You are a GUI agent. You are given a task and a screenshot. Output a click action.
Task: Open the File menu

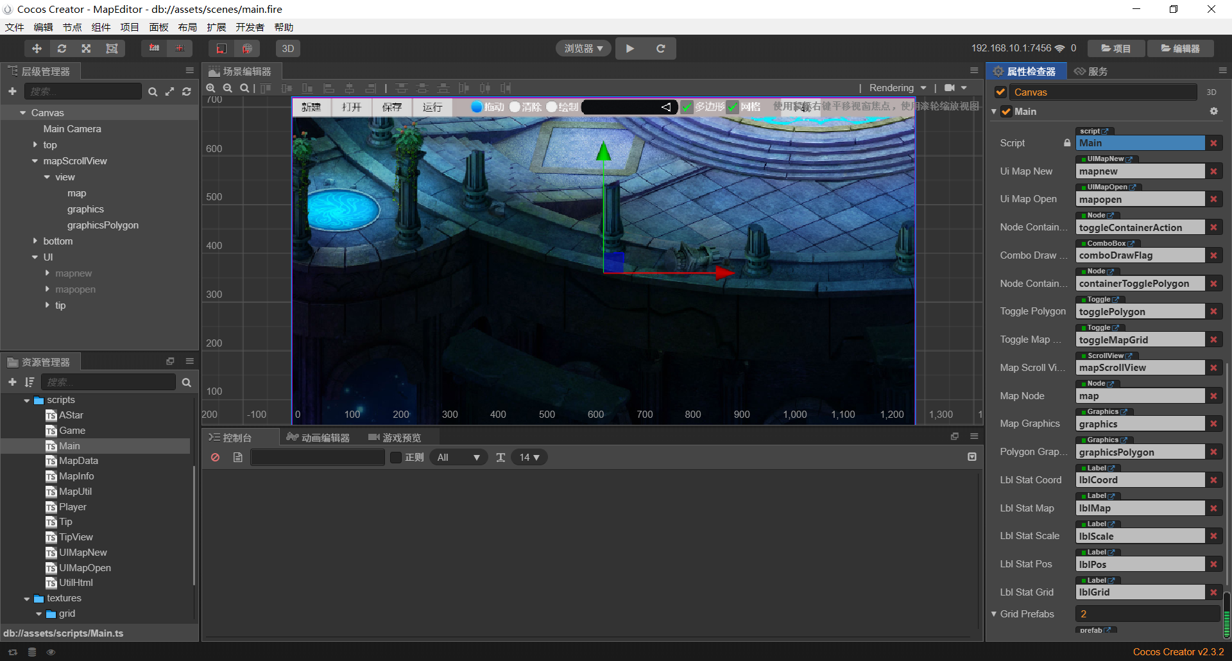click(x=14, y=27)
